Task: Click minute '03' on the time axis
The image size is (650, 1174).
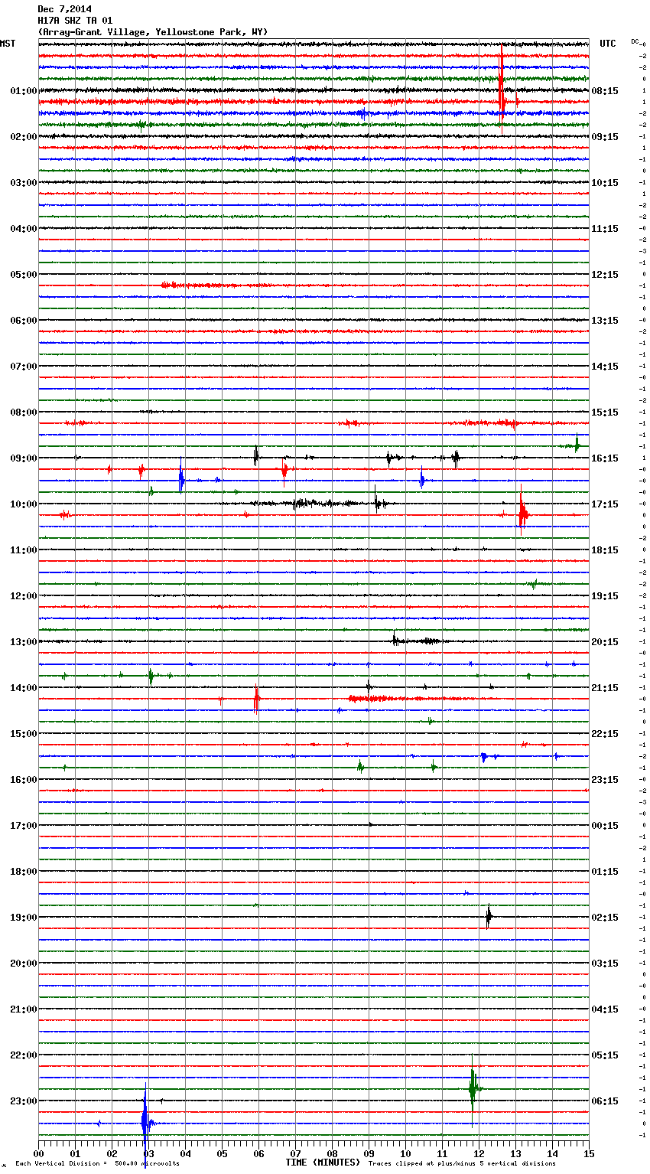Action: pos(148,1153)
